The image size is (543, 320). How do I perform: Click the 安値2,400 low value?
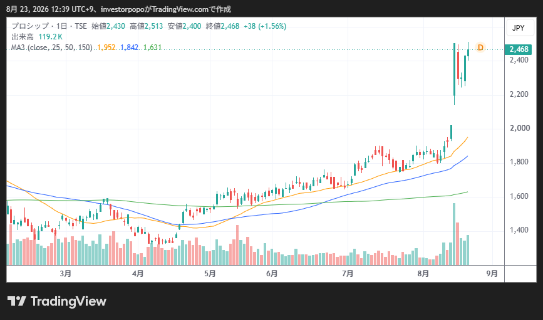pyautogui.click(x=184, y=26)
